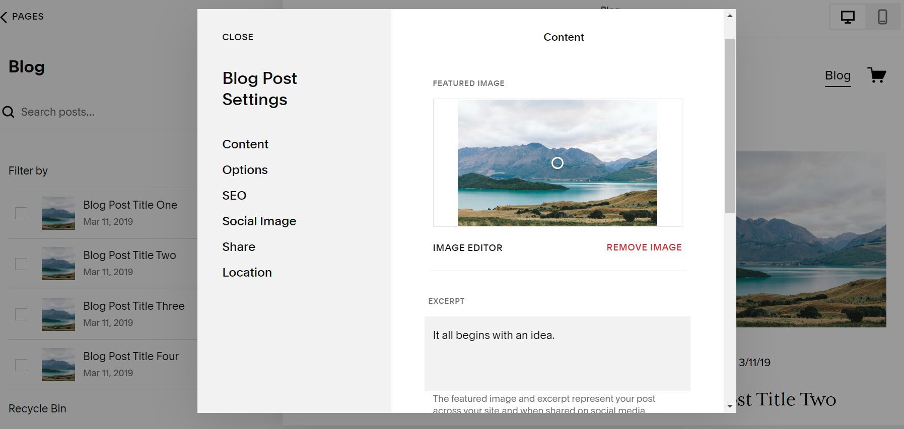Click the back chevron next to PAGES
The width and height of the screenshot is (904, 429).
pos(4,17)
